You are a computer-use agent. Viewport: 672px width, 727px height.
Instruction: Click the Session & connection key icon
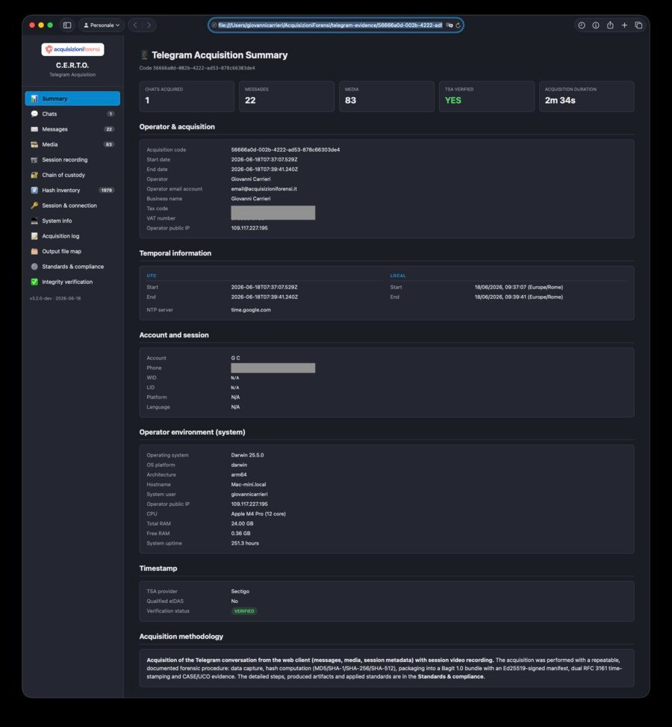pyautogui.click(x=34, y=205)
